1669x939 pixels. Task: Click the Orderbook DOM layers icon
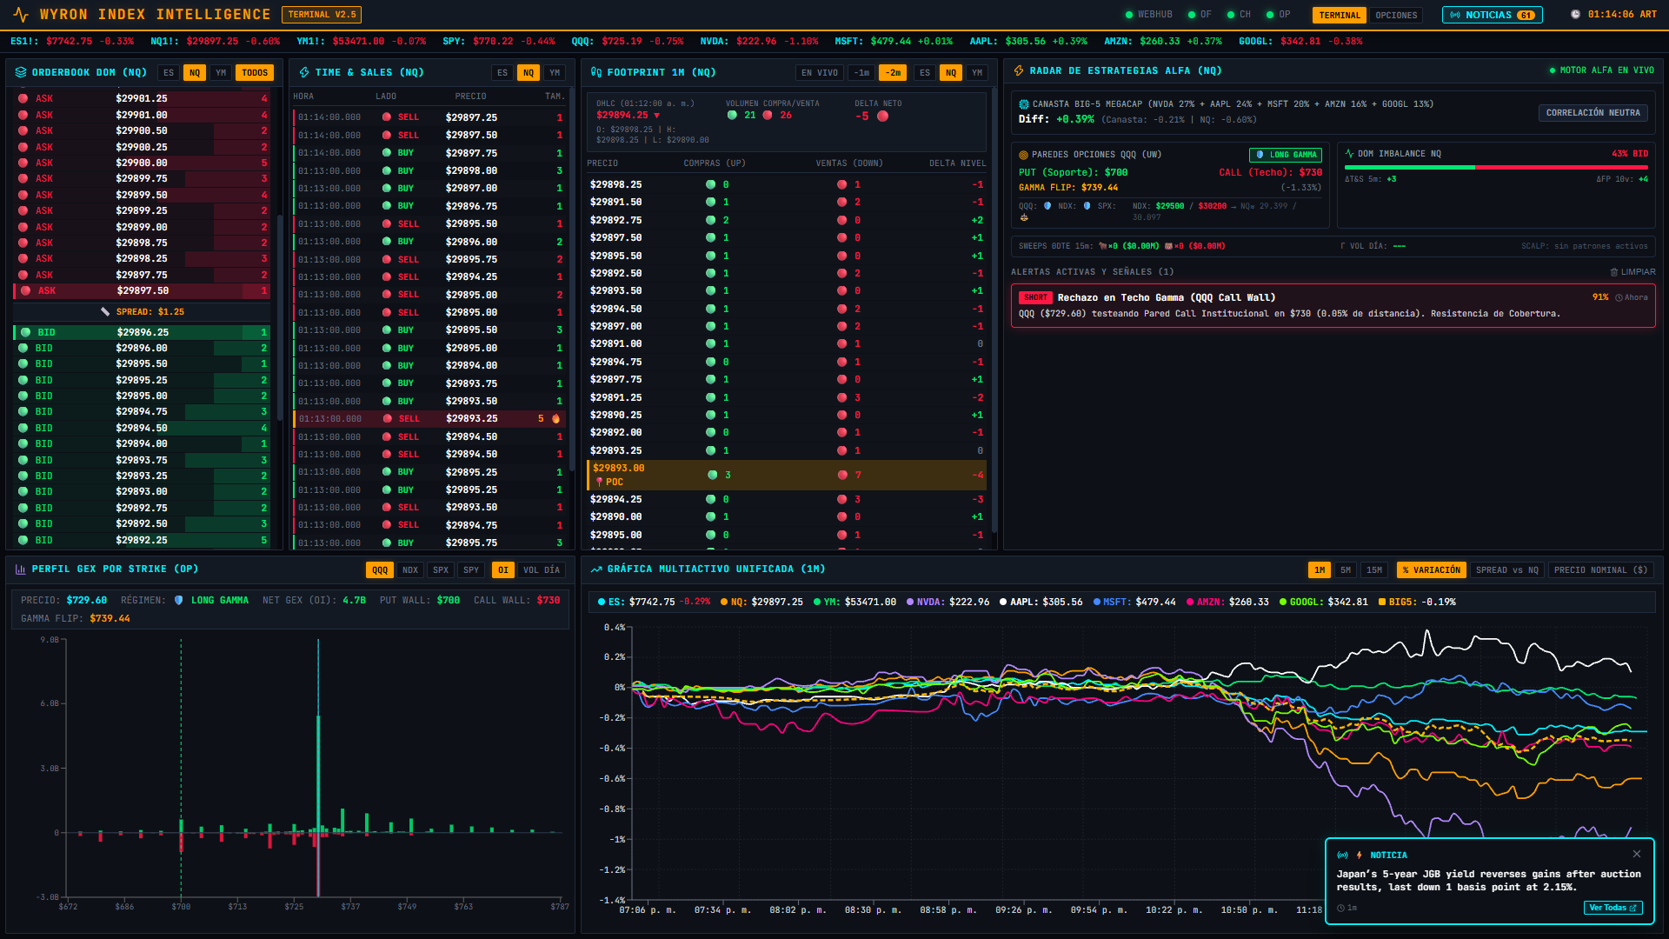click(21, 73)
